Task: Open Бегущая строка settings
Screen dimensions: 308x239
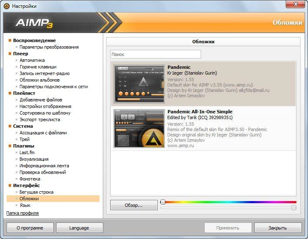Action: click(x=36, y=192)
